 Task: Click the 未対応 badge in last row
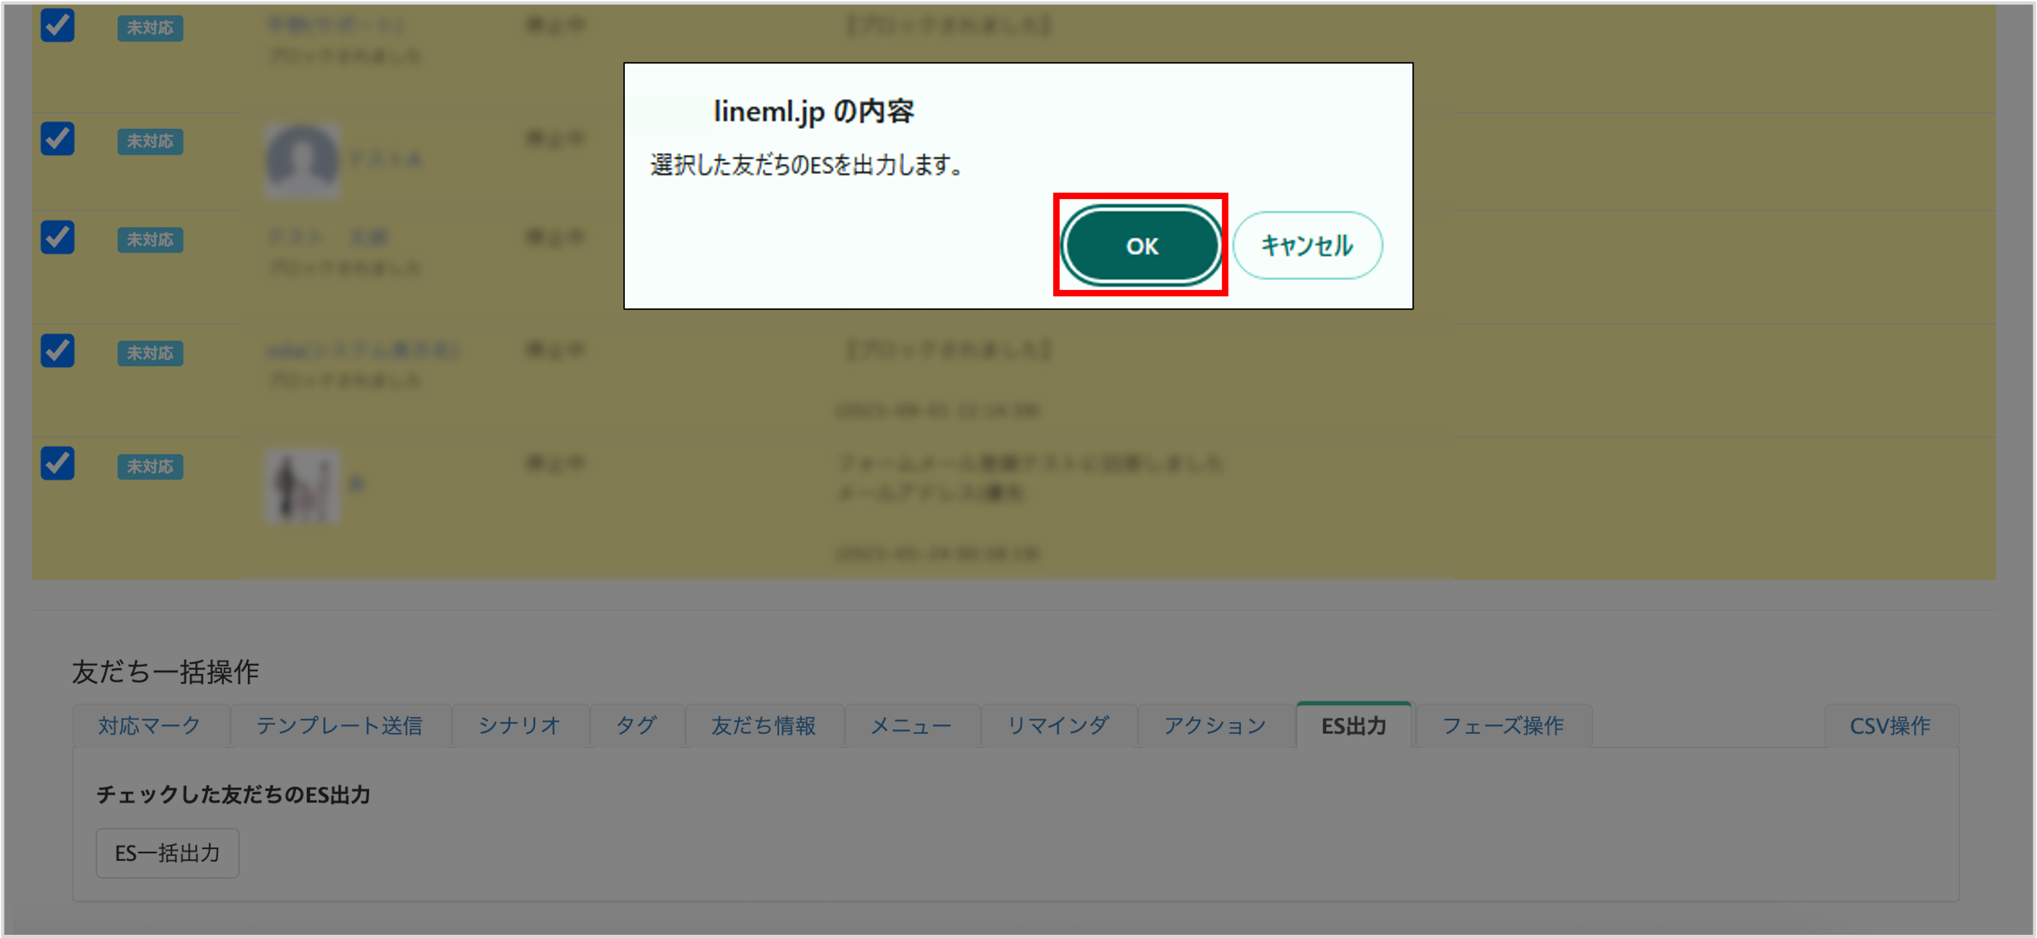[x=150, y=467]
